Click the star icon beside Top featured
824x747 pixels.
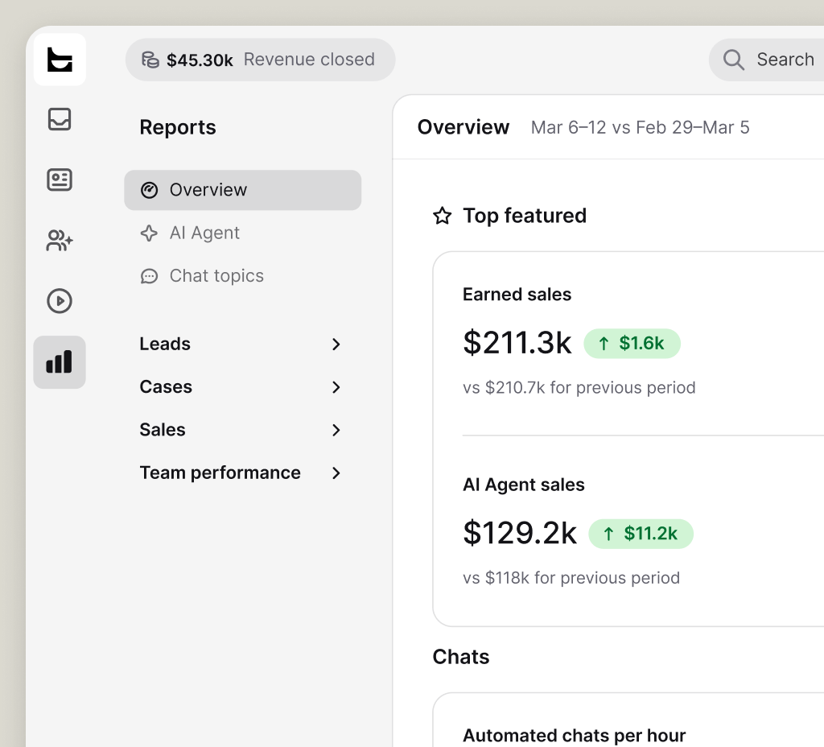click(442, 216)
